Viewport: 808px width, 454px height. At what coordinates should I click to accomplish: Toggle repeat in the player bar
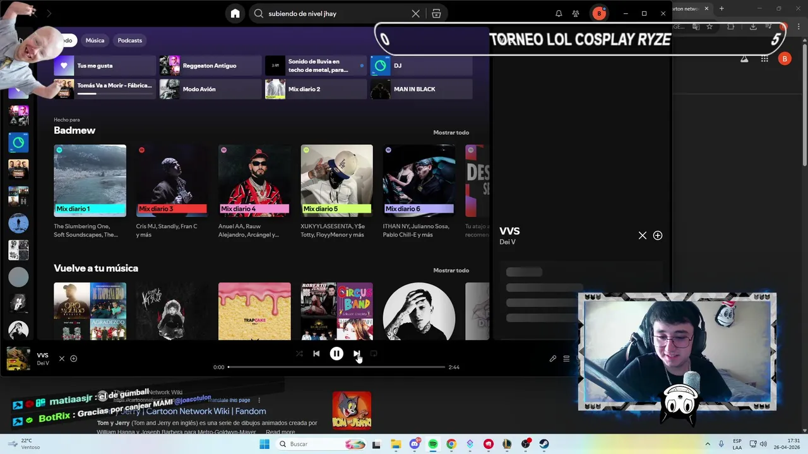click(x=374, y=354)
